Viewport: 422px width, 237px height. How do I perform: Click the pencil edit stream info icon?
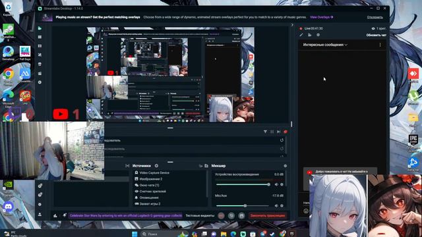[x=301, y=35]
